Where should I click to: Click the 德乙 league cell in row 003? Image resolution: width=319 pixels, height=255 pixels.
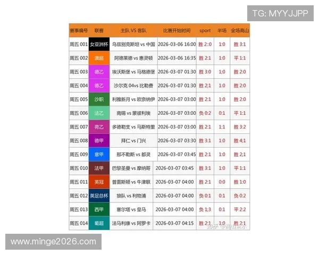point(99,72)
